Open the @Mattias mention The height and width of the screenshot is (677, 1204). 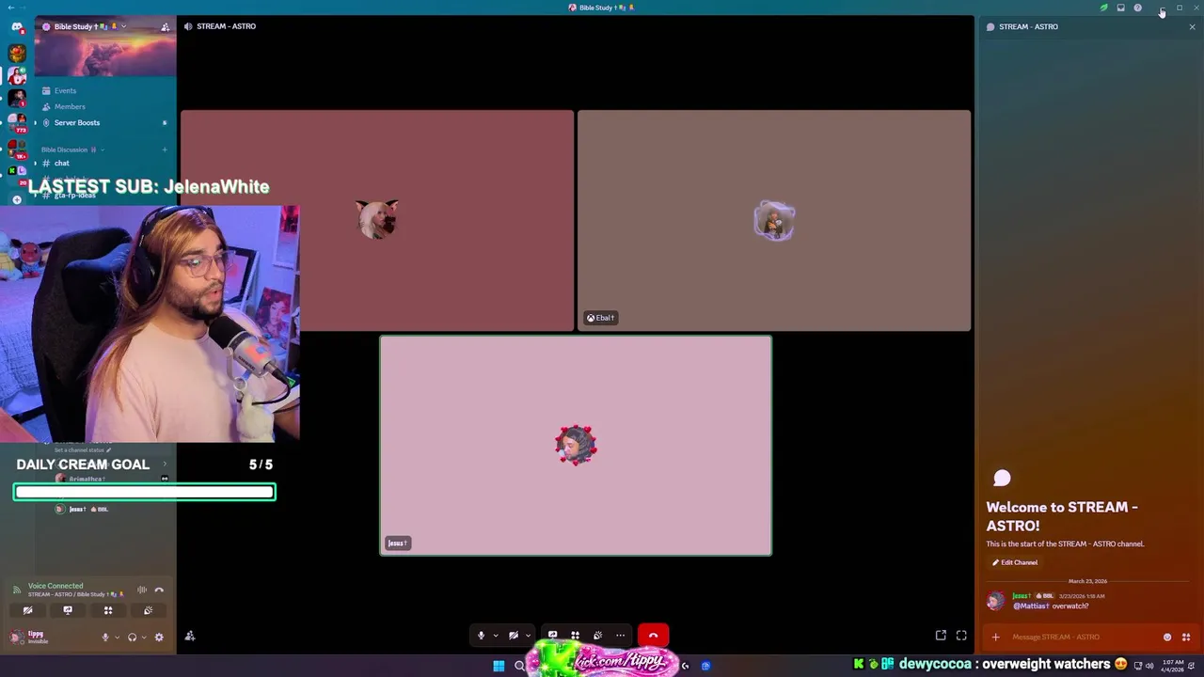pyautogui.click(x=1031, y=606)
